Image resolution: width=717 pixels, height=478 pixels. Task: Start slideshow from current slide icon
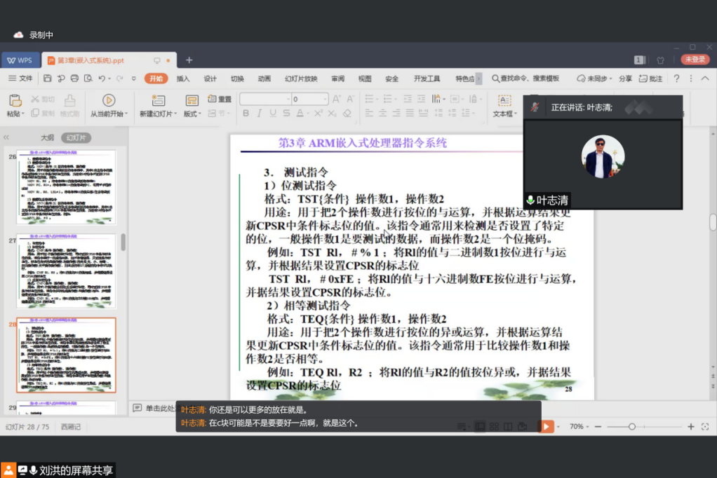[108, 100]
